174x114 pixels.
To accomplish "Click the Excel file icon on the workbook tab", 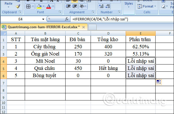I will [x=4, y=27].
